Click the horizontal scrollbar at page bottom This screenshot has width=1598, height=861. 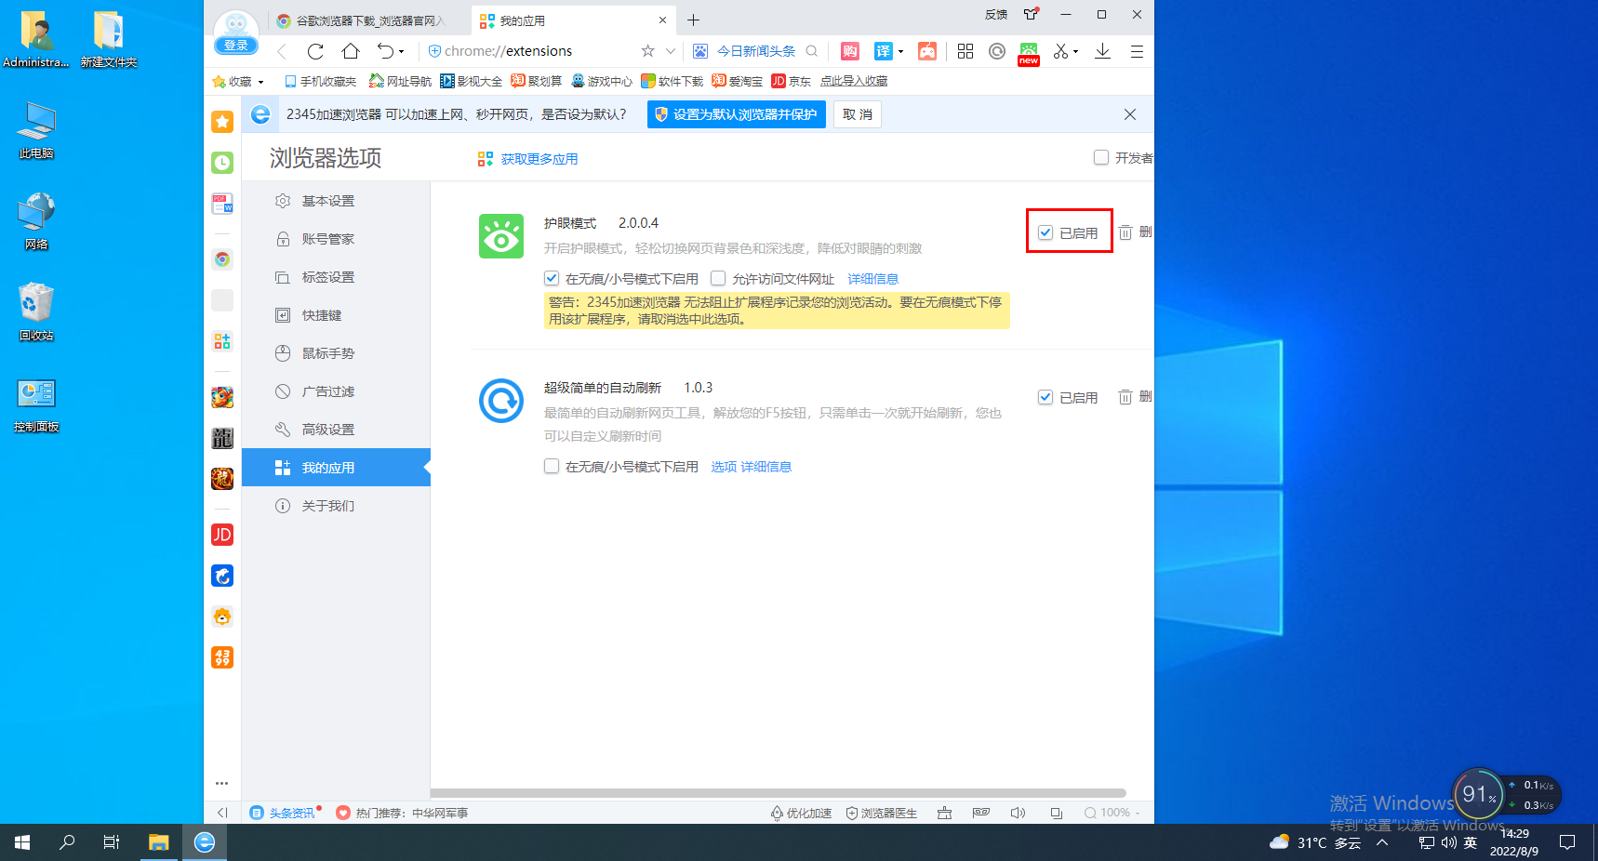pyautogui.click(x=779, y=793)
